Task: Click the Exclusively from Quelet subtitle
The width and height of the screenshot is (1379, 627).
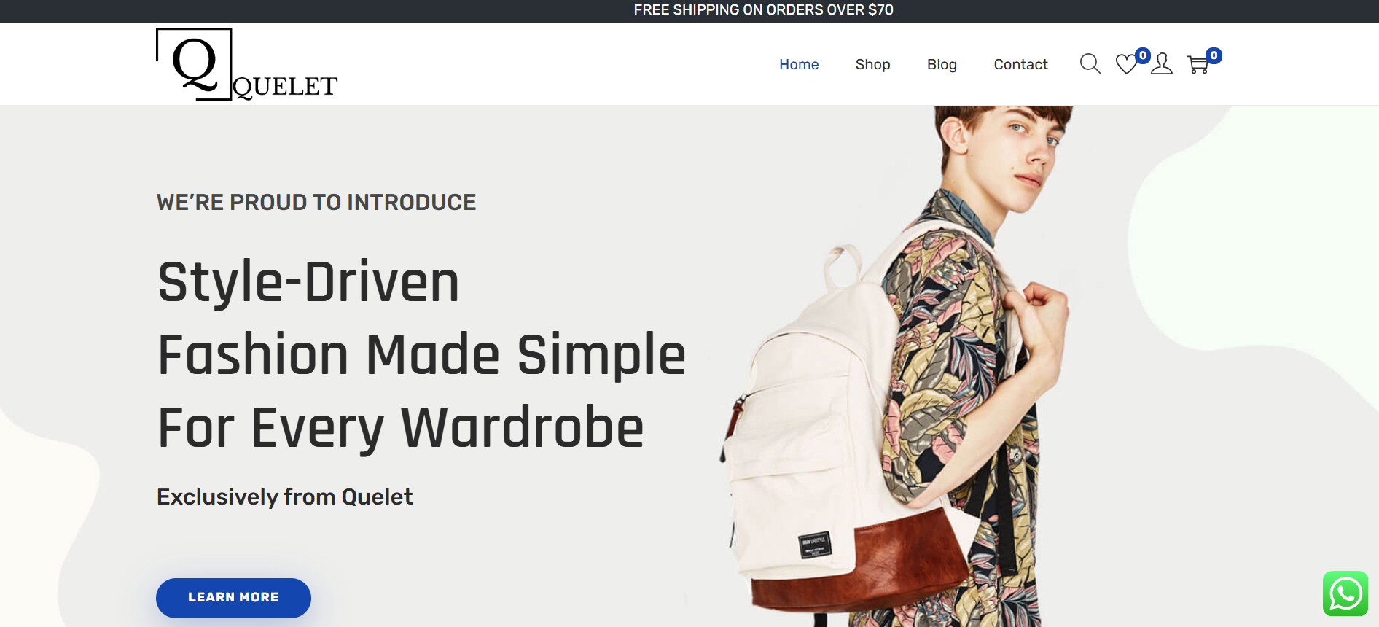Action: pyautogui.click(x=284, y=496)
